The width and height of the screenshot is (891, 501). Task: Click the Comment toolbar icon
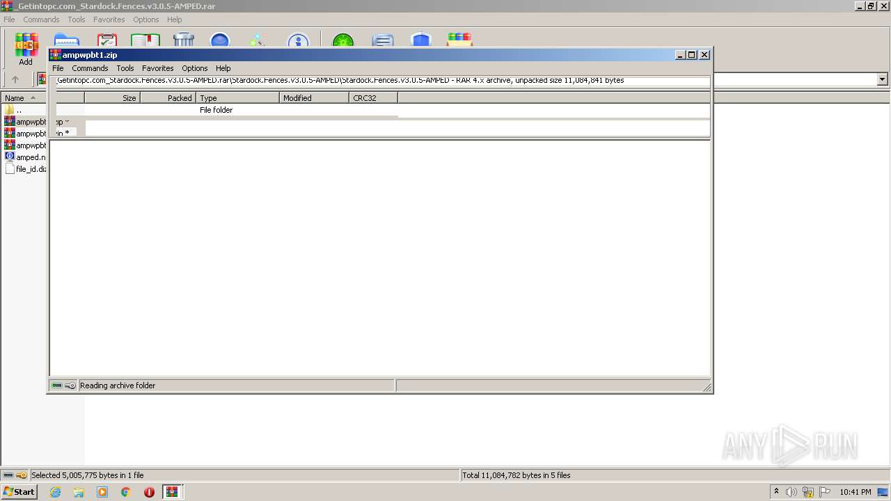pyautogui.click(x=383, y=40)
